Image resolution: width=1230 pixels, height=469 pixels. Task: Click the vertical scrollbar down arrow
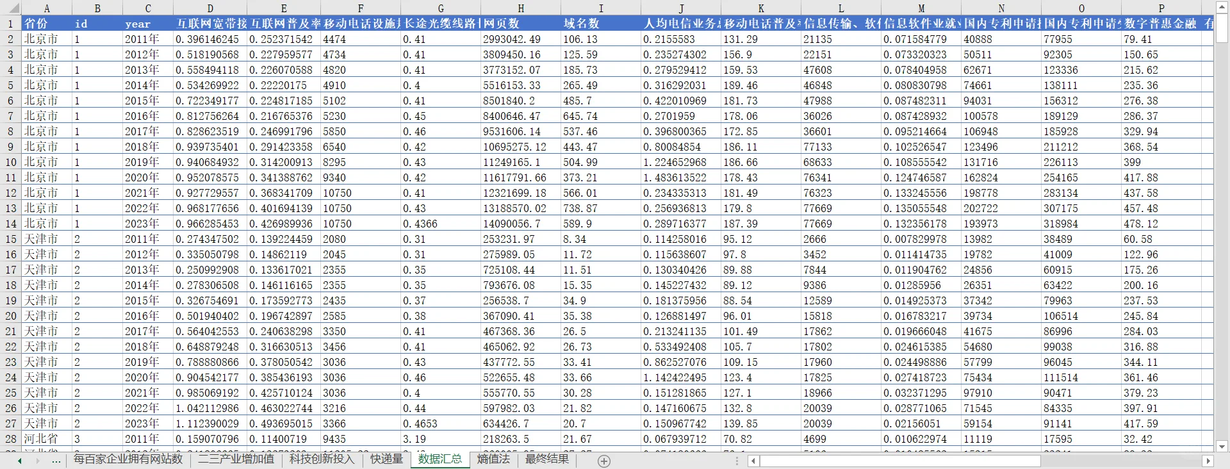pyautogui.click(x=1222, y=446)
